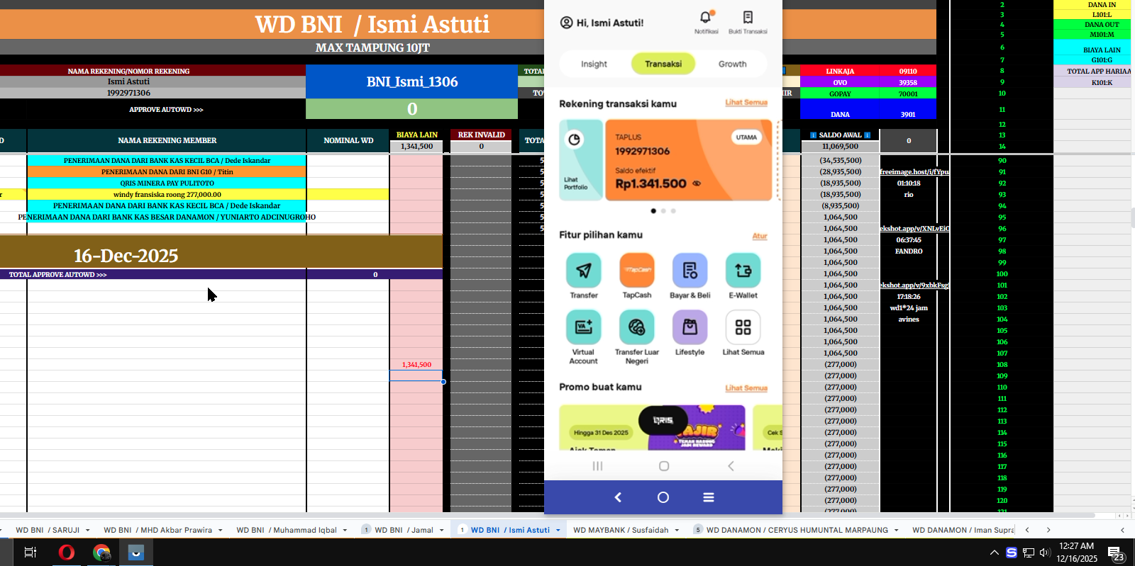Click Lihat Semua next to Rekening transaksi kamu

click(746, 103)
